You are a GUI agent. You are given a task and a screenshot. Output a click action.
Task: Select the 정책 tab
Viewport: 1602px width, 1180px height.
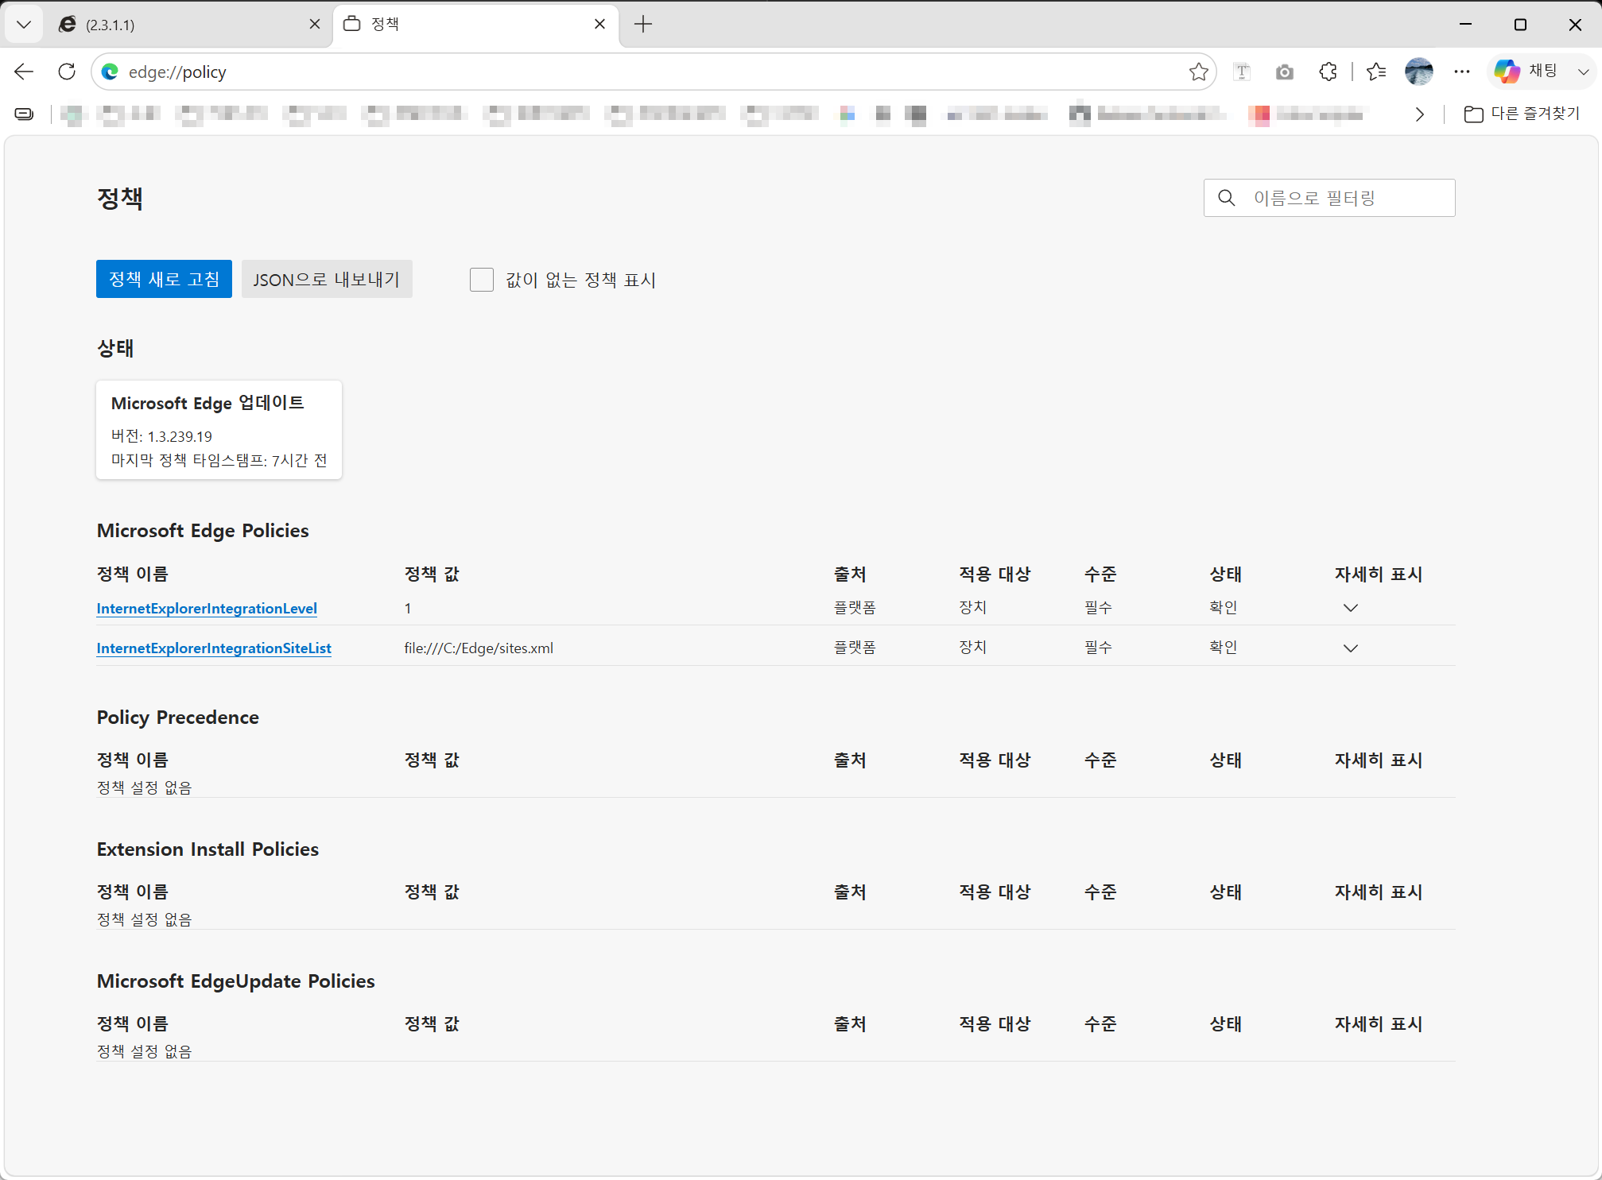(x=475, y=25)
